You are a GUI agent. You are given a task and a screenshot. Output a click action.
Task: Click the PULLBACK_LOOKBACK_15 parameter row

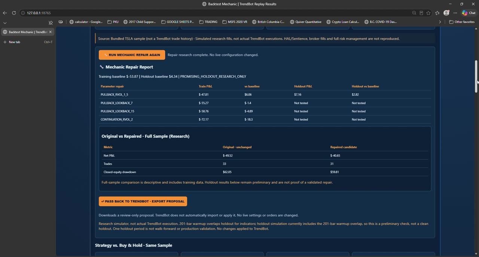tap(265, 111)
